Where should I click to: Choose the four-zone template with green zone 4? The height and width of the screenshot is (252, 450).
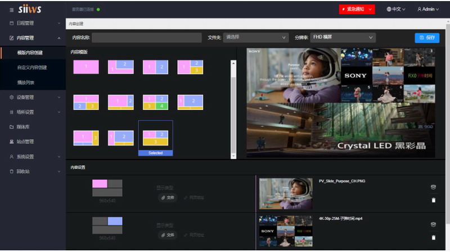pos(156,102)
